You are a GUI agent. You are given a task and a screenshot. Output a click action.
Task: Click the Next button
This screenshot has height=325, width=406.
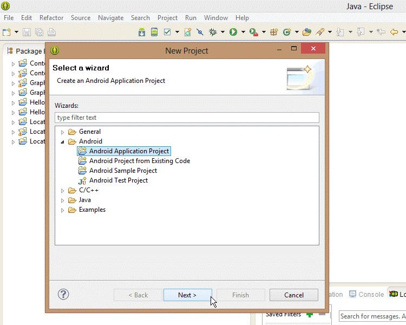click(187, 295)
